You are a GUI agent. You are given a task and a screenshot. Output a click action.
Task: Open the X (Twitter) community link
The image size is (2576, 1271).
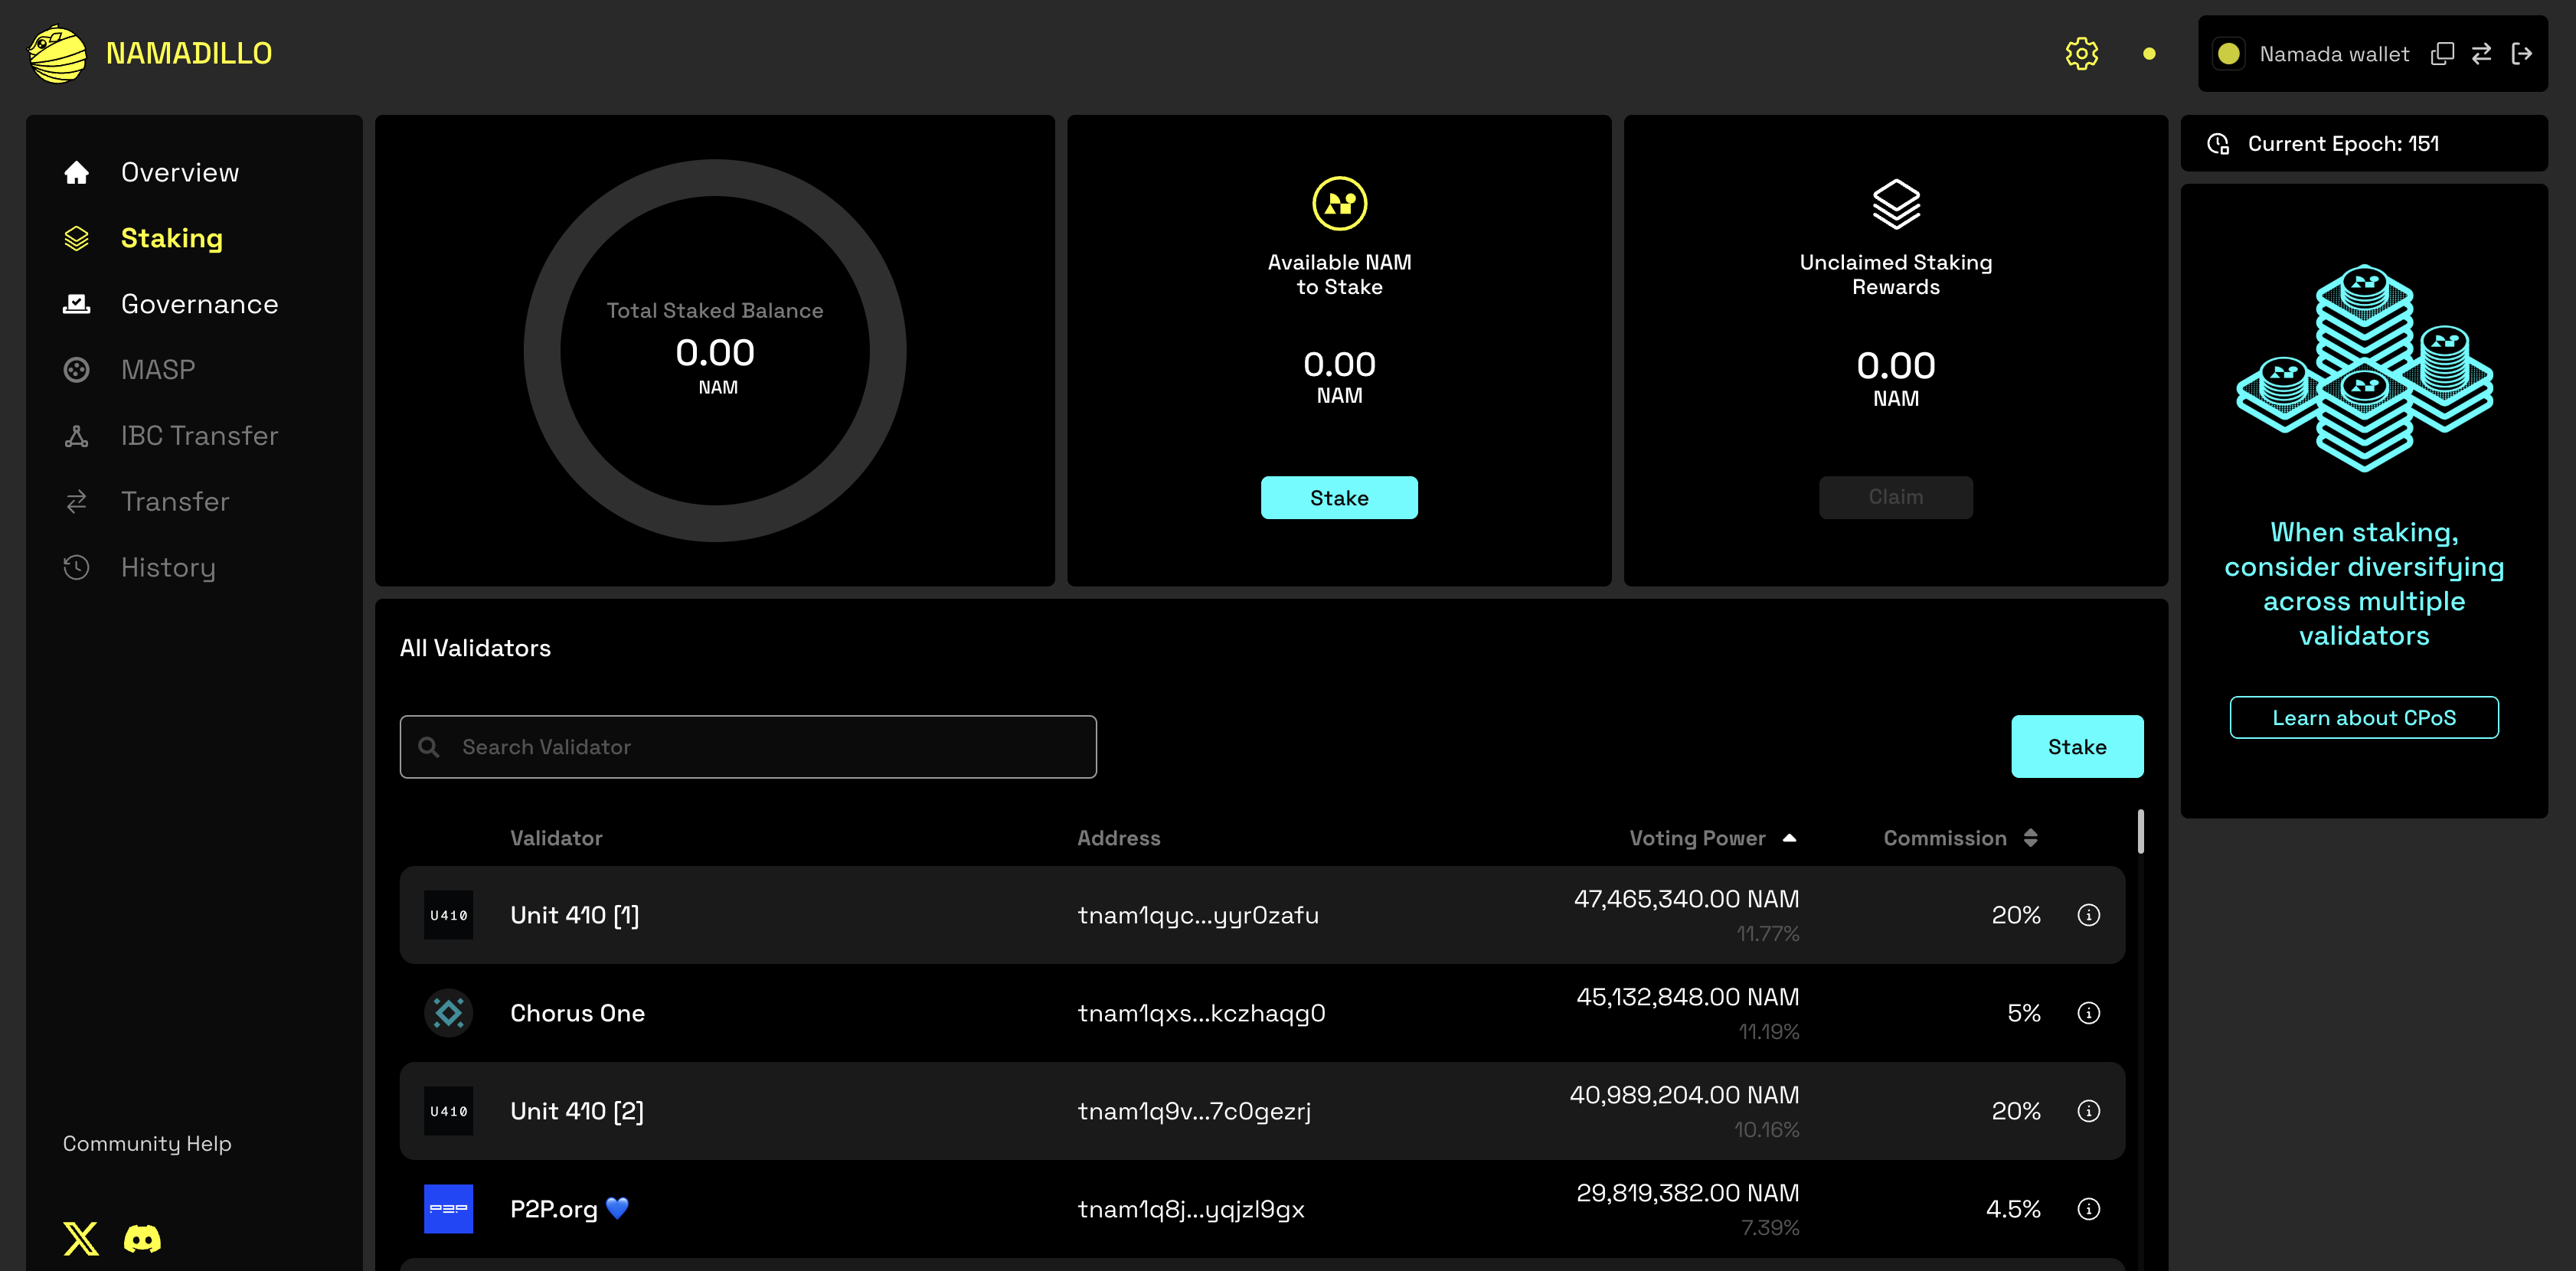81,1238
